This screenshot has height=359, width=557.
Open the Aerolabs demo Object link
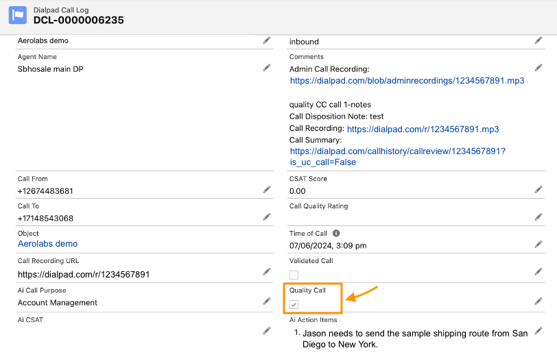point(47,244)
